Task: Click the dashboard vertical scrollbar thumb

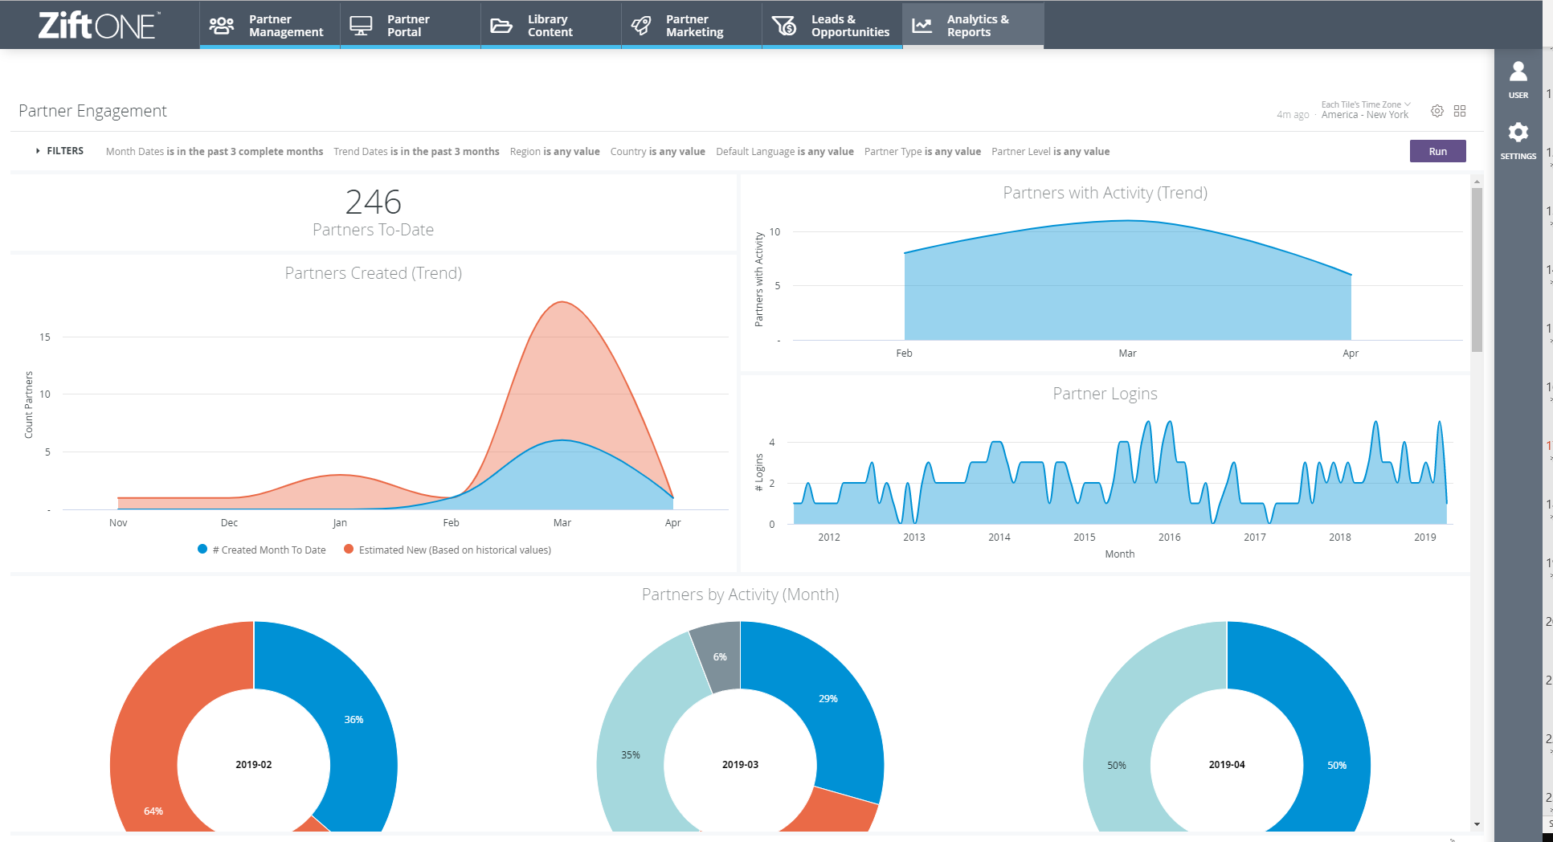Action: (1477, 269)
